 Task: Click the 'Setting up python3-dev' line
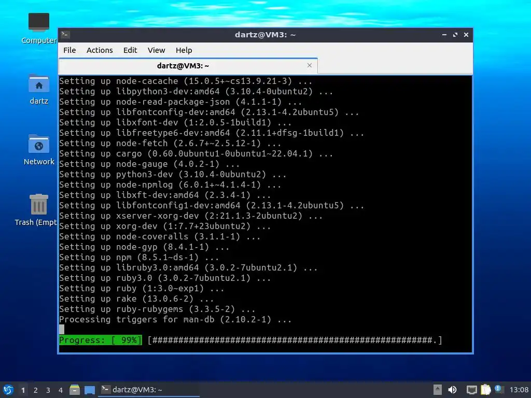point(173,174)
